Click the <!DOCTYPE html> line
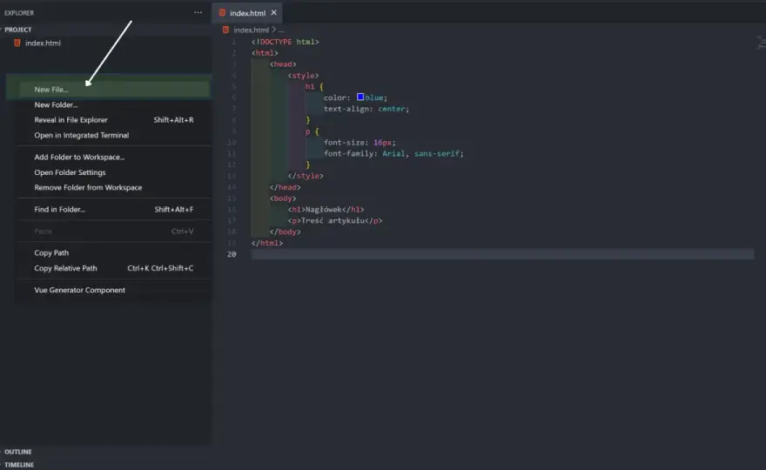 coord(286,42)
